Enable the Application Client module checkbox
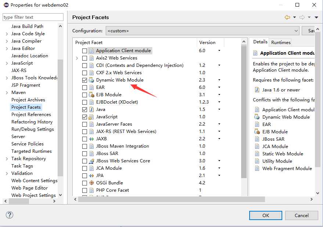 click(x=84, y=51)
